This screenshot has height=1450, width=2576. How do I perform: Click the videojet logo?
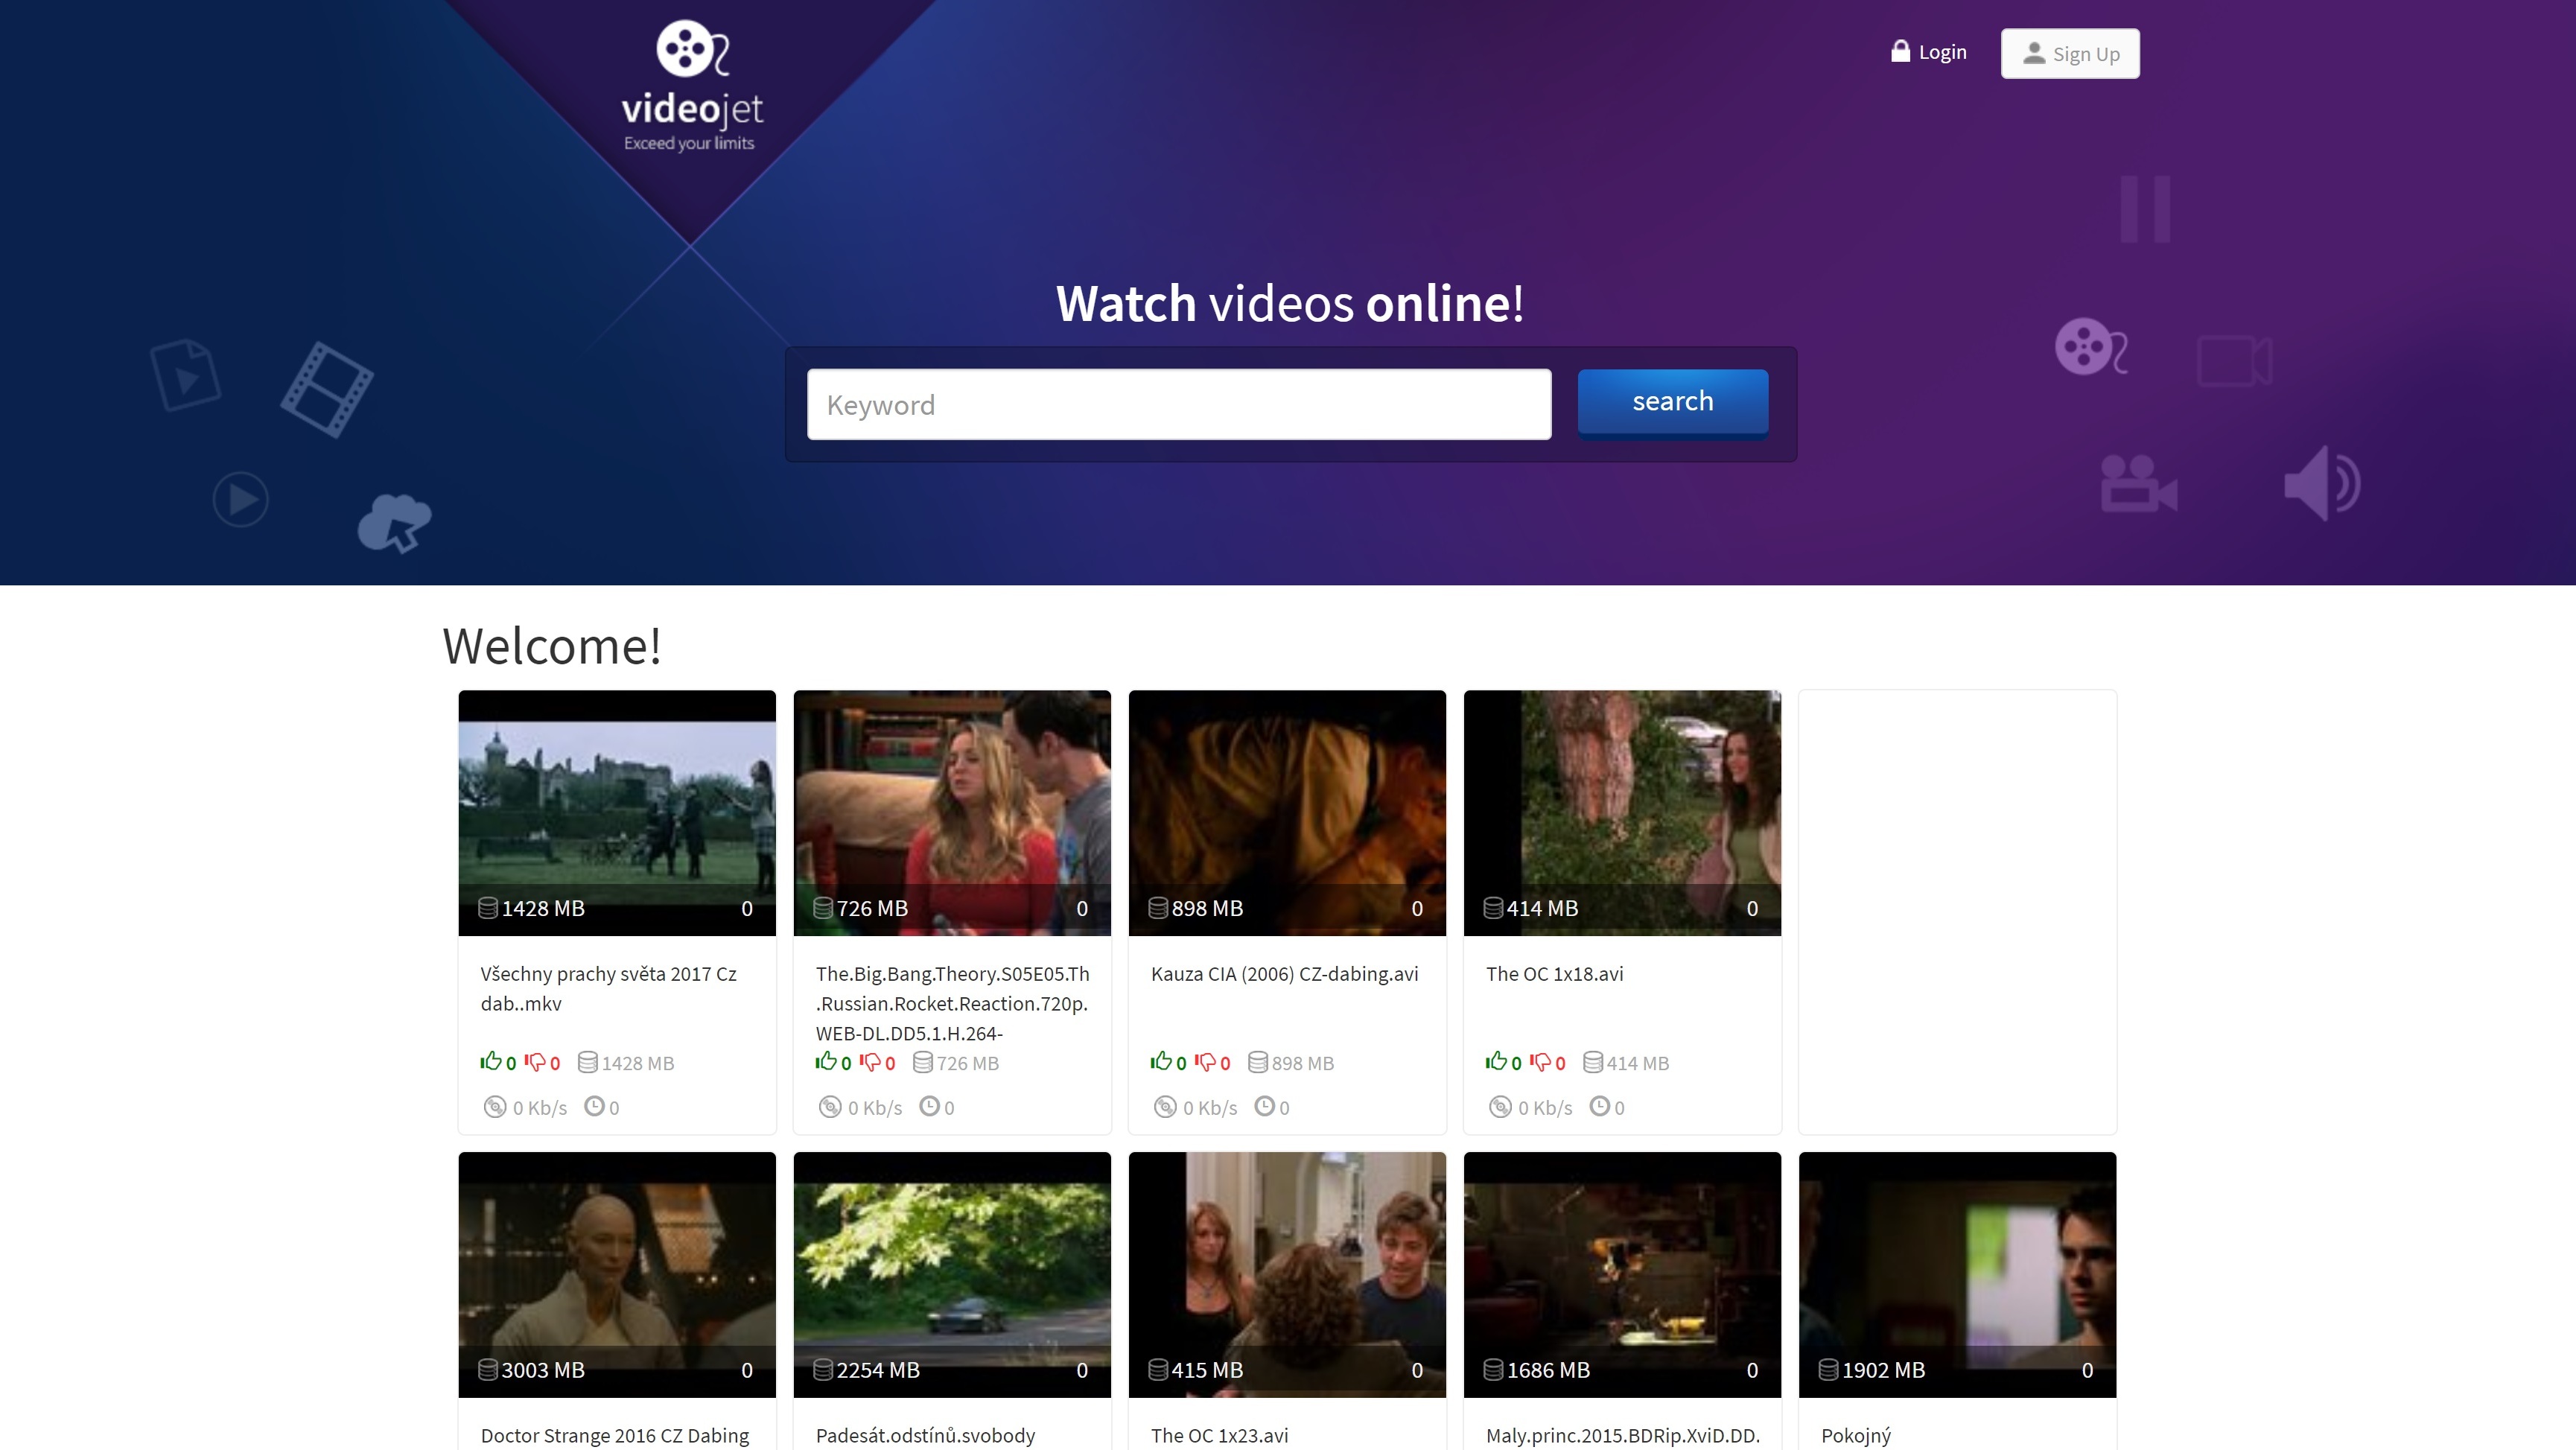click(x=691, y=87)
